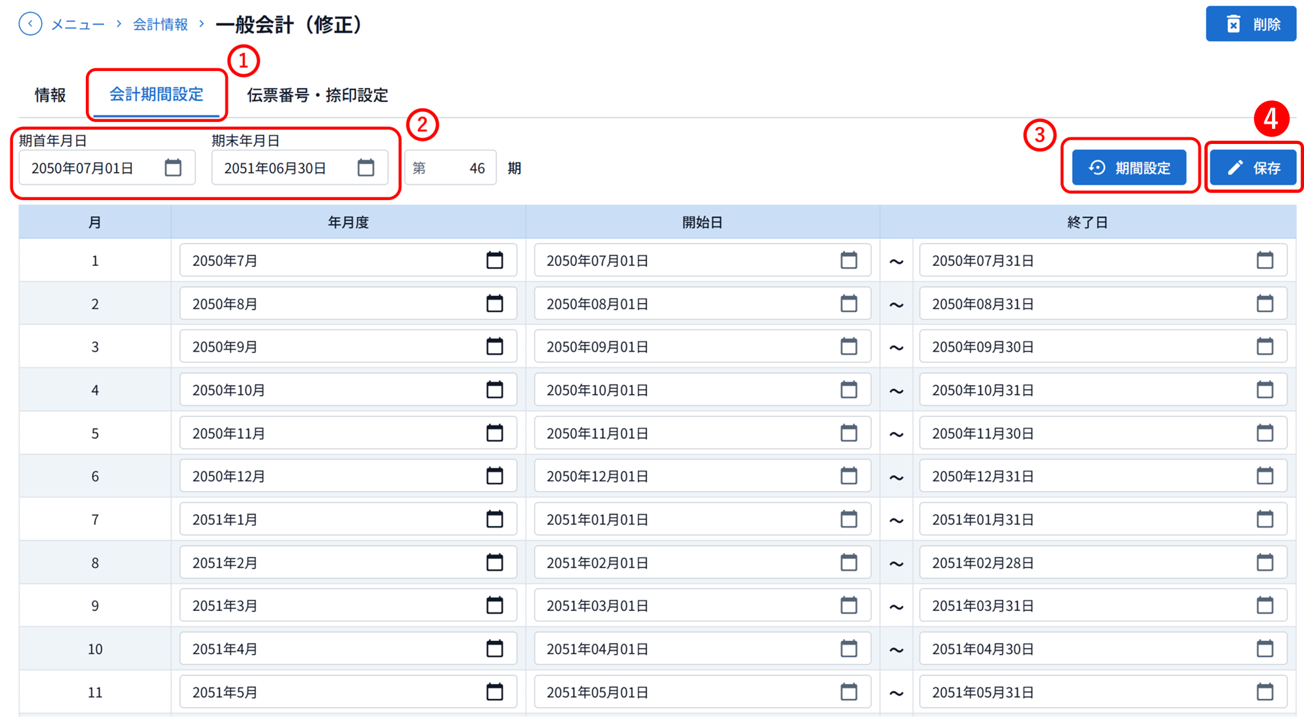Viewport: 1304px width, 725px height.
Task: Open calendar icon for end date 2051年04月30日
Action: [x=1265, y=648]
